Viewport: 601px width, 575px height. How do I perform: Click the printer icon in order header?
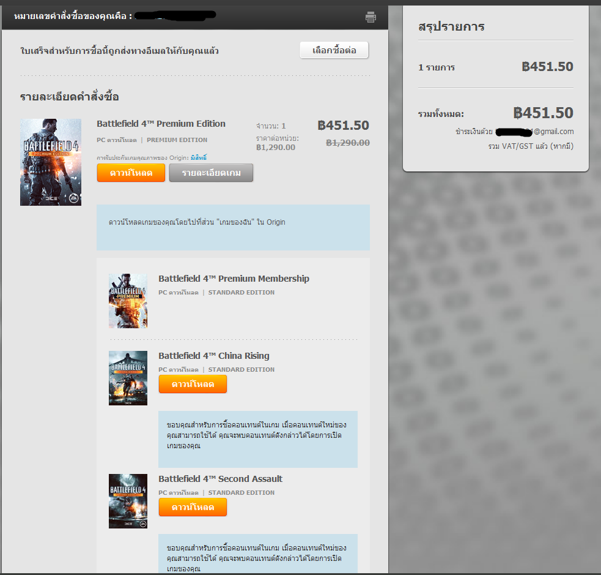[x=371, y=17]
